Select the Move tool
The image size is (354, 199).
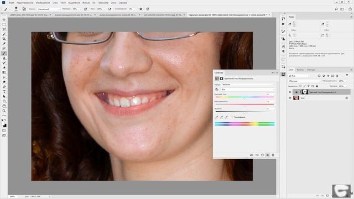tap(4, 20)
